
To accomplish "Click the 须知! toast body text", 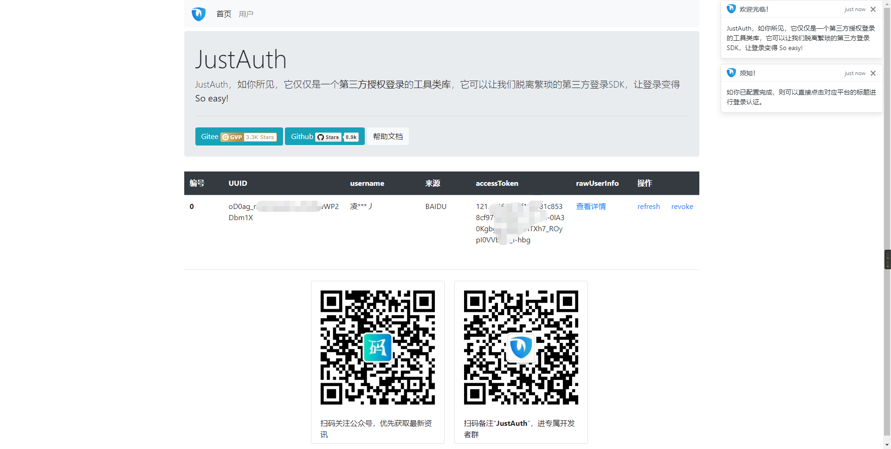I will coord(801,97).
